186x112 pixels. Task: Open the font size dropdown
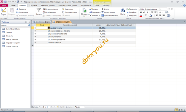(166, 9)
